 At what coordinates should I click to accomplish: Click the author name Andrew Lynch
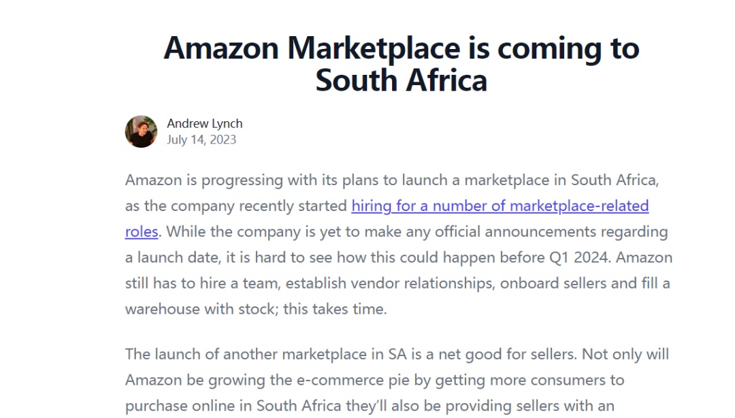coord(204,123)
